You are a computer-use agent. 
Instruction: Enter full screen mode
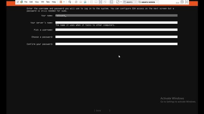(100, 2)
